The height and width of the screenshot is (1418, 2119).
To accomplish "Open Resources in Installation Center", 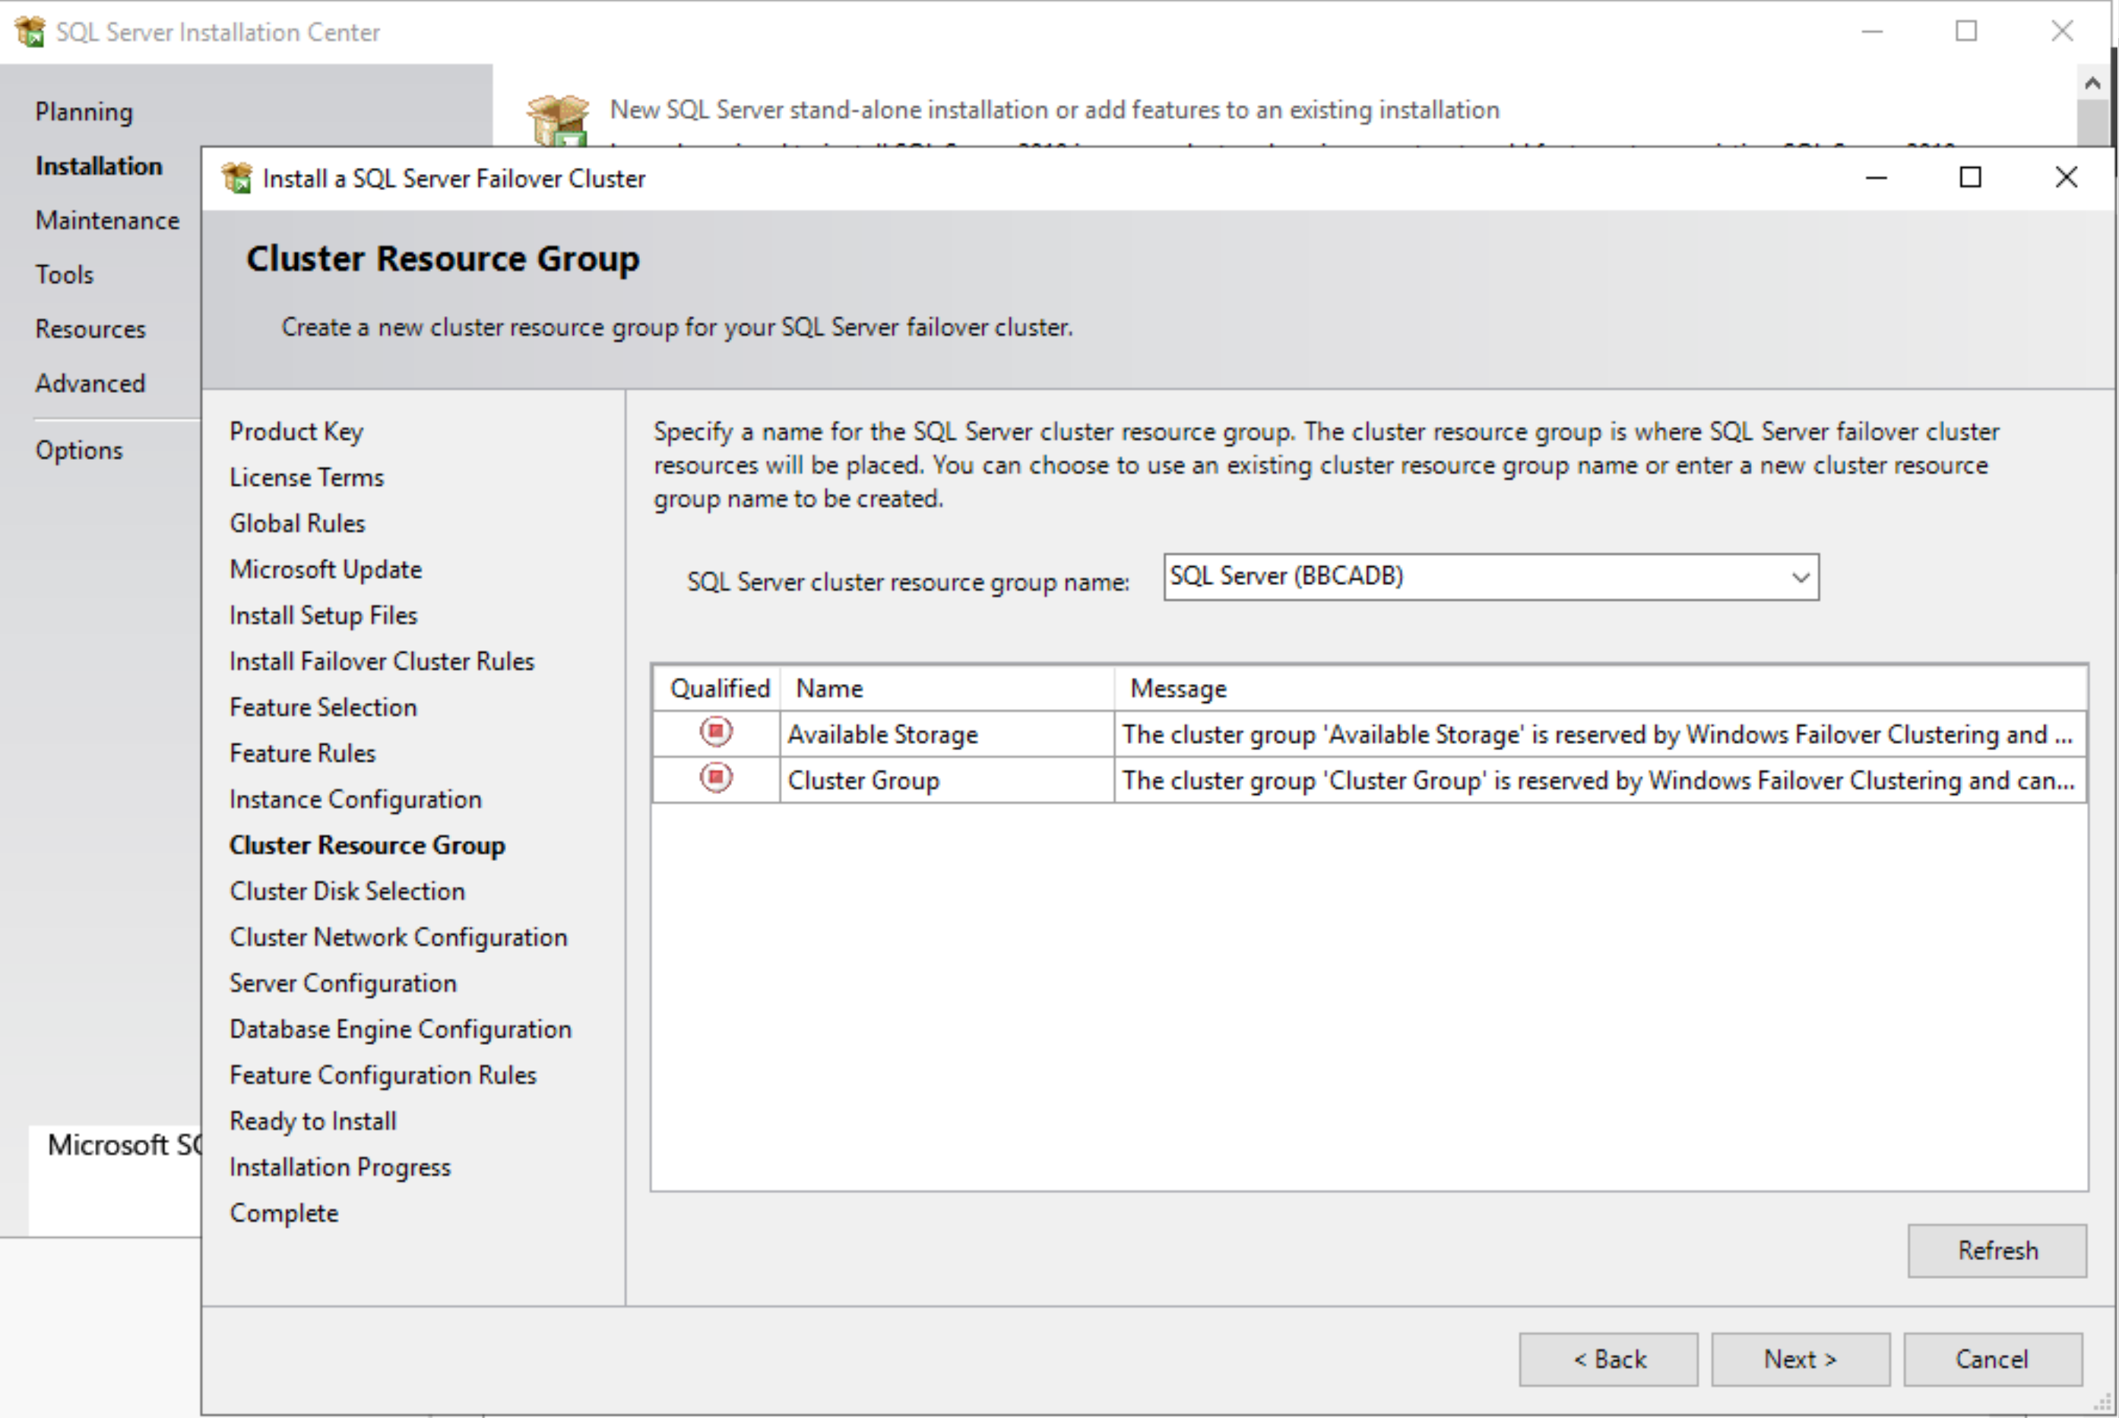I will pyautogui.click(x=90, y=329).
